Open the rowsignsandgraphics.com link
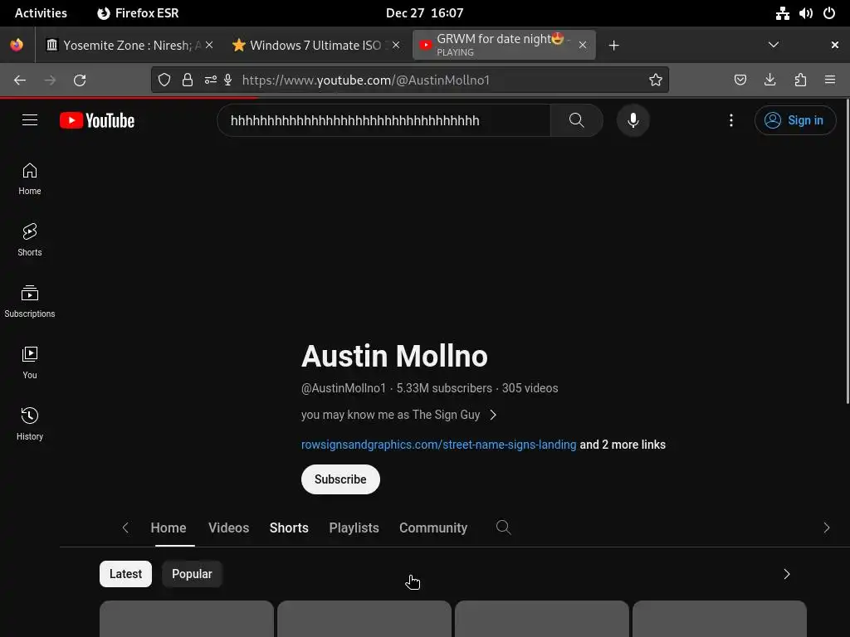The image size is (850, 637). click(438, 445)
